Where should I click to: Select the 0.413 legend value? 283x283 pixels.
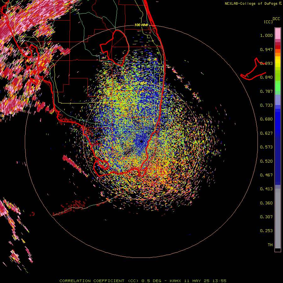point(266,189)
